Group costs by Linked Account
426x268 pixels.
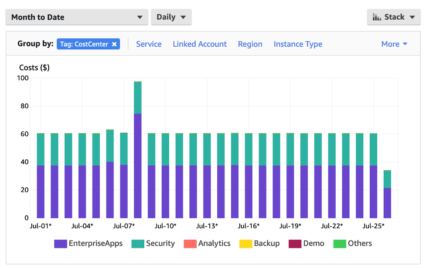pyautogui.click(x=200, y=44)
